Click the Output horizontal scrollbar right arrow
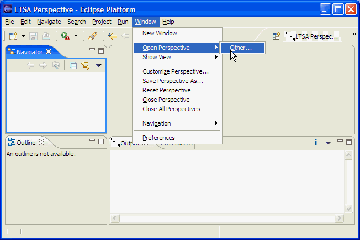 pyautogui.click(x=339, y=218)
